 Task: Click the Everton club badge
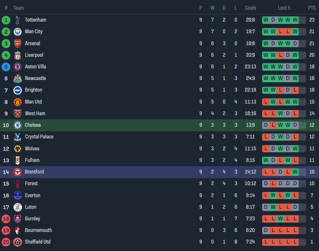(x=18, y=195)
